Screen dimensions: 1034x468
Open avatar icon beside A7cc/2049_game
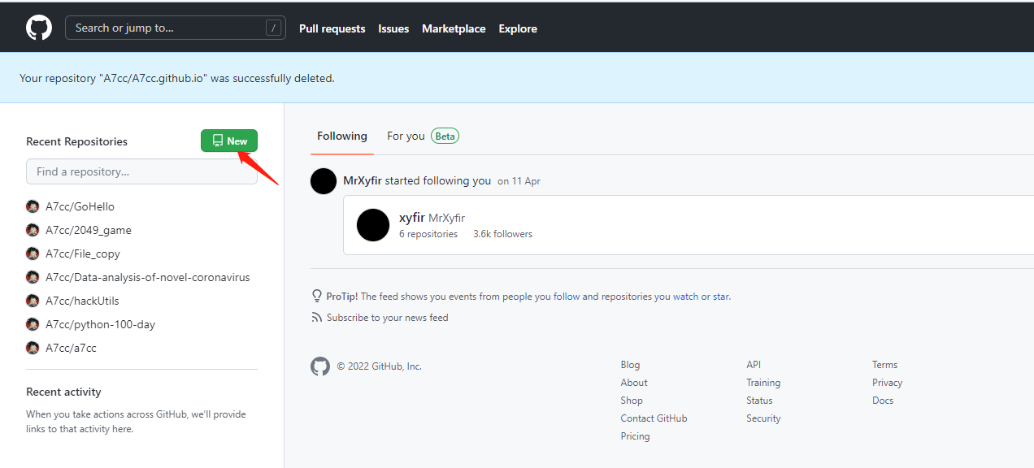click(x=33, y=230)
